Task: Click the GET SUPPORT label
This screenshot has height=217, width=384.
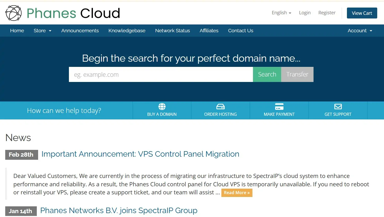Action: click(x=338, y=114)
